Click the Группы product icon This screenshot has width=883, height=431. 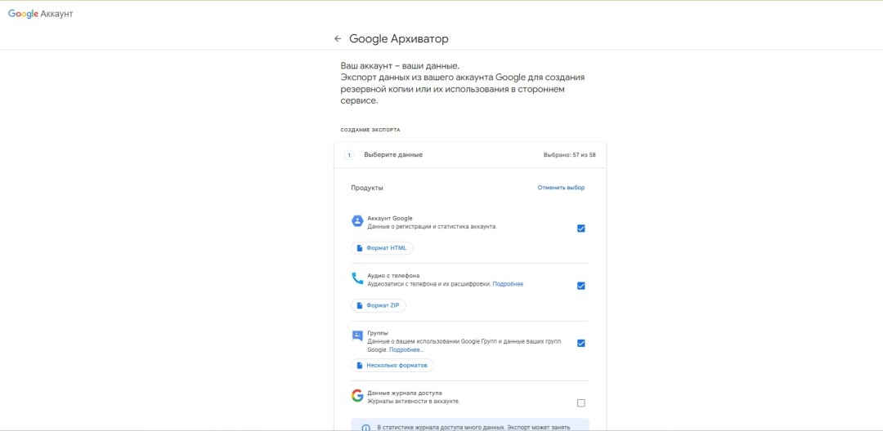click(357, 335)
